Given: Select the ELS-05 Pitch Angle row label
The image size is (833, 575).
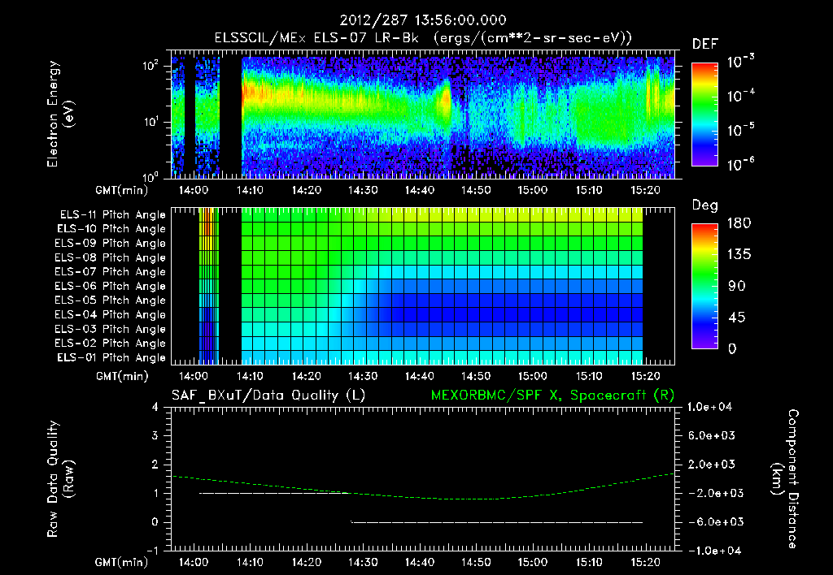Looking at the screenshot, I should (x=110, y=300).
